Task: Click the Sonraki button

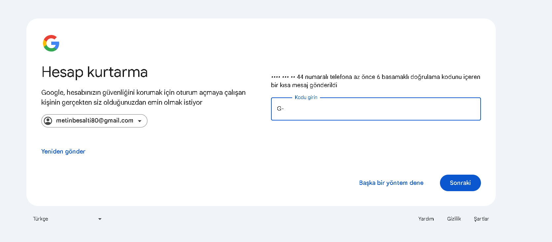Action: coord(460,183)
